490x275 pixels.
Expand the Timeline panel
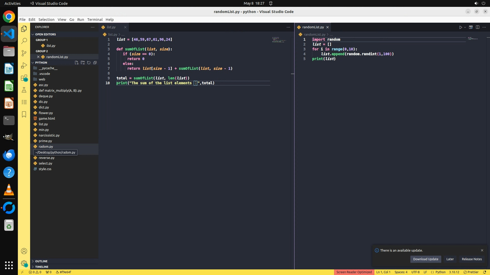coord(42,267)
